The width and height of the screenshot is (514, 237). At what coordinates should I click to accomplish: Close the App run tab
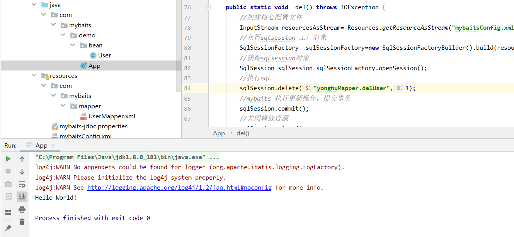coord(53,146)
